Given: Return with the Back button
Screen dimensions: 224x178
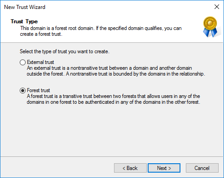Looking at the screenshot, I should (130, 168).
